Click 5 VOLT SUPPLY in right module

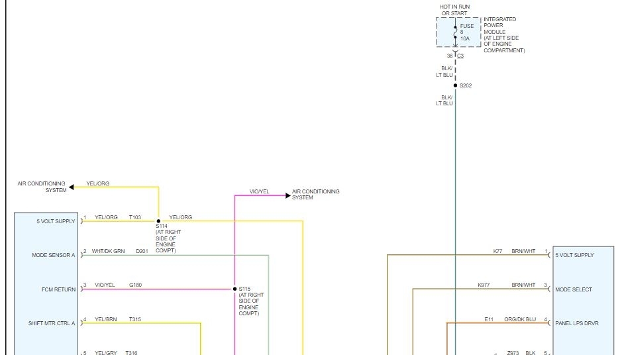(x=574, y=255)
